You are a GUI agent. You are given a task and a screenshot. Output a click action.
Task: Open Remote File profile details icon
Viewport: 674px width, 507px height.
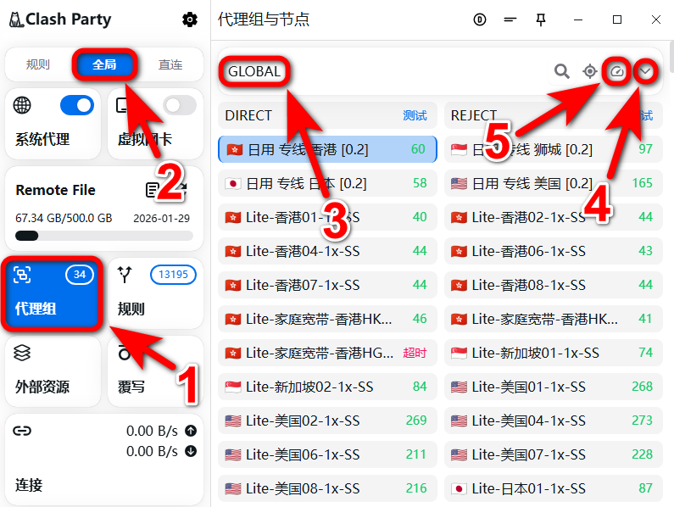[x=152, y=190]
